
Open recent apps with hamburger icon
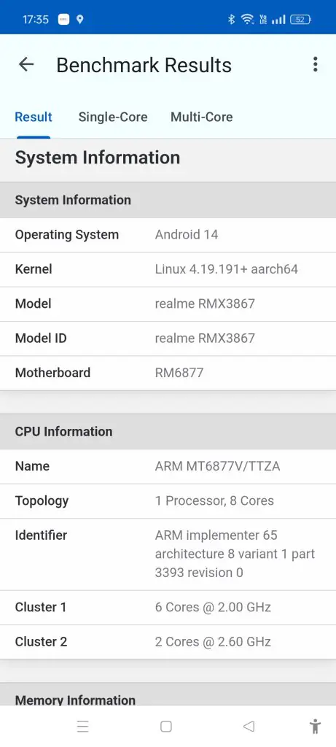83,727
